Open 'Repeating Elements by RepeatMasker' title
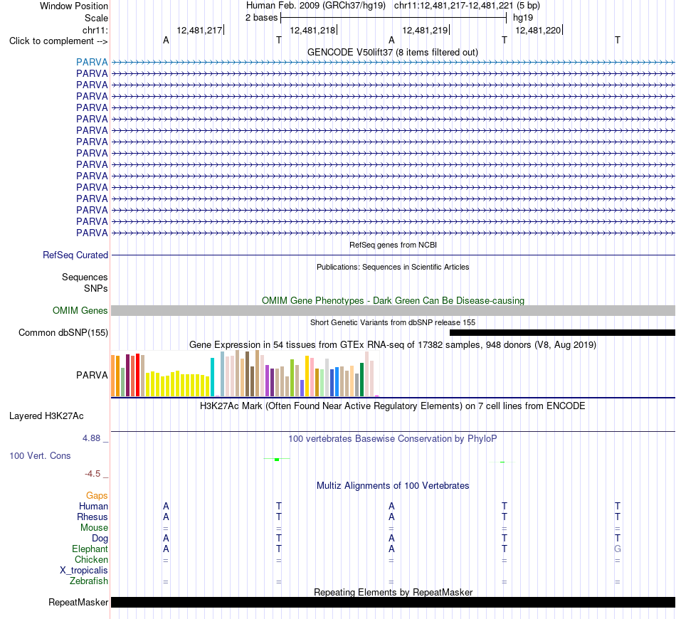This screenshot has height=619, width=676. [x=393, y=592]
